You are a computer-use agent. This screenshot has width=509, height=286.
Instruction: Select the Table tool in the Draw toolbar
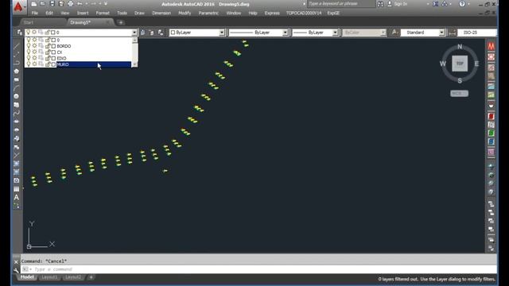click(x=17, y=189)
